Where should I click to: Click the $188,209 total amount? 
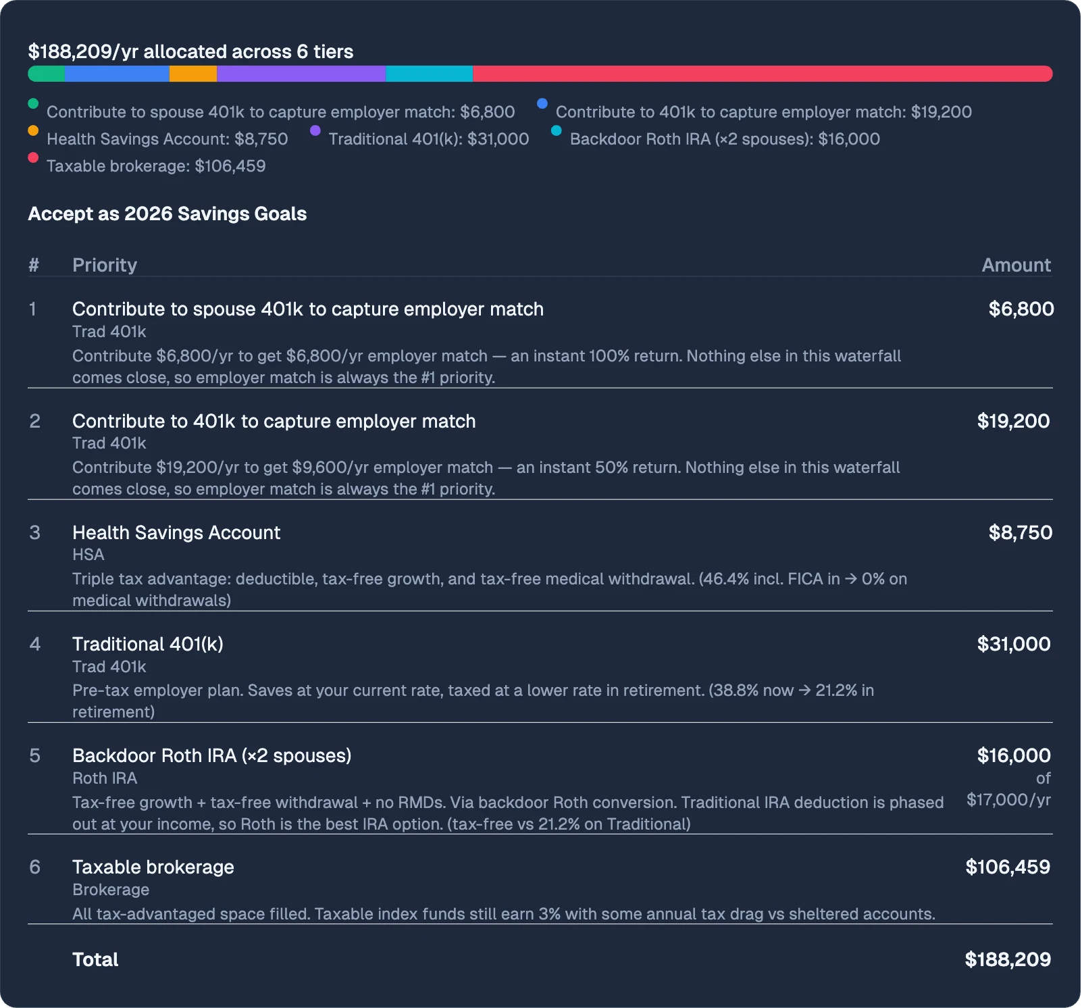(1008, 959)
